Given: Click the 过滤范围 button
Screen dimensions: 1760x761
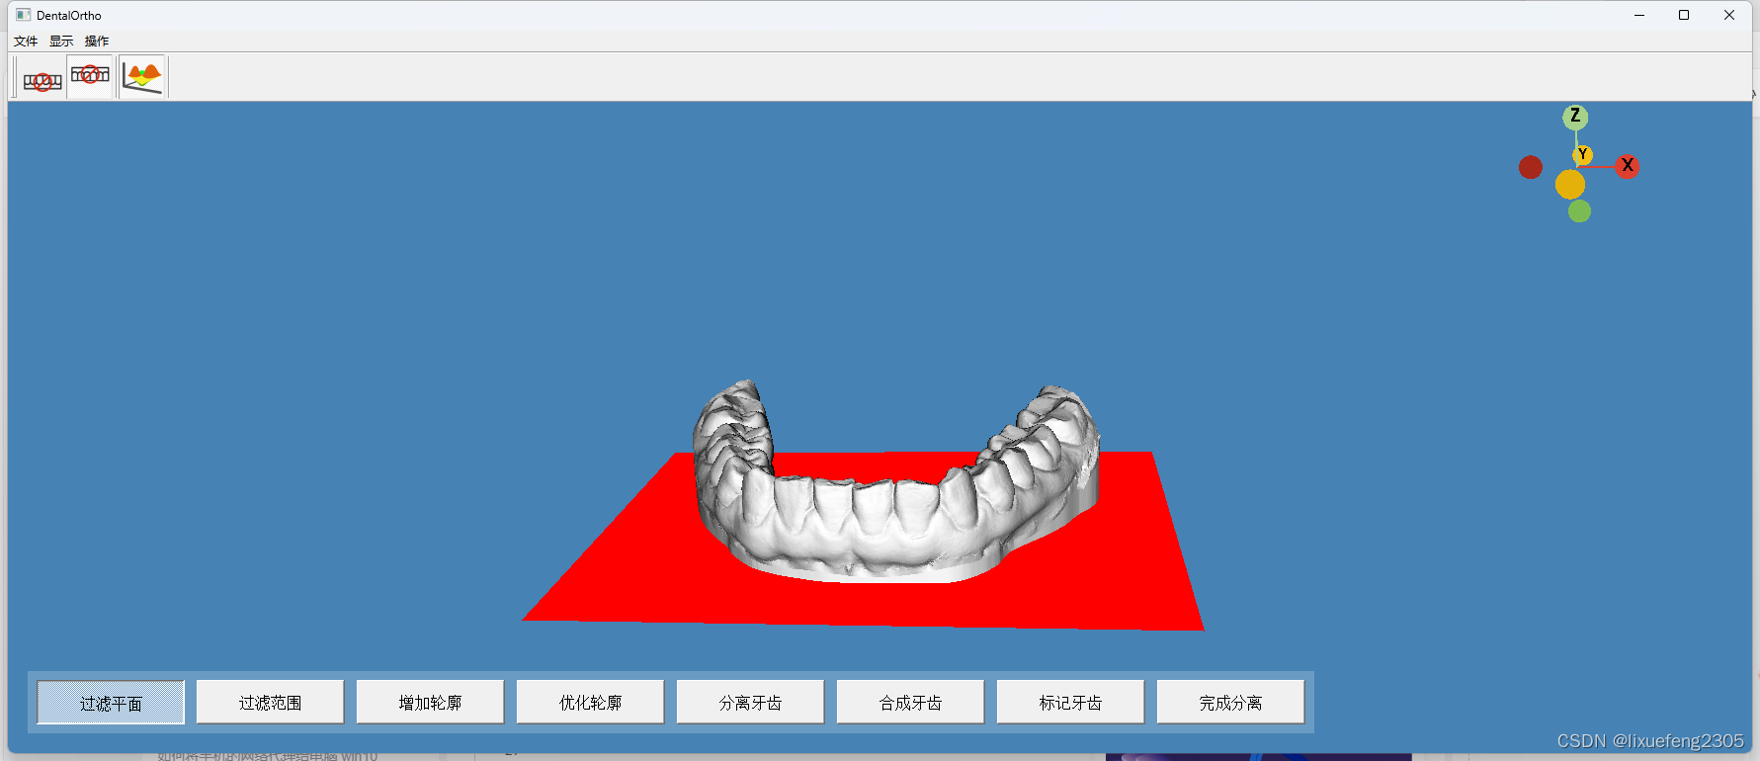Looking at the screenshot, I should pyautogui.click(x=270, y=703).
